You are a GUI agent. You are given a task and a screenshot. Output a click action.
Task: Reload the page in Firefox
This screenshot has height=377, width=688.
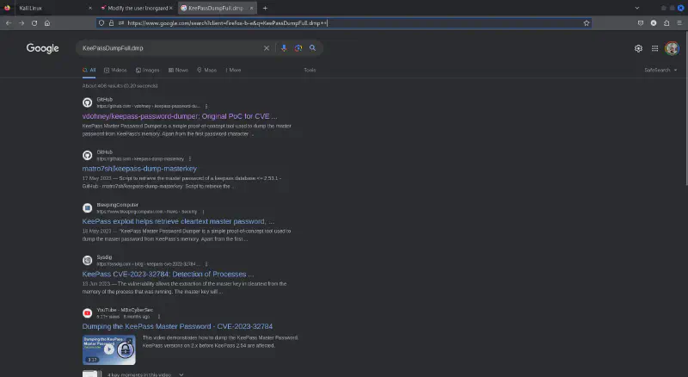click(x=34, y=22)
